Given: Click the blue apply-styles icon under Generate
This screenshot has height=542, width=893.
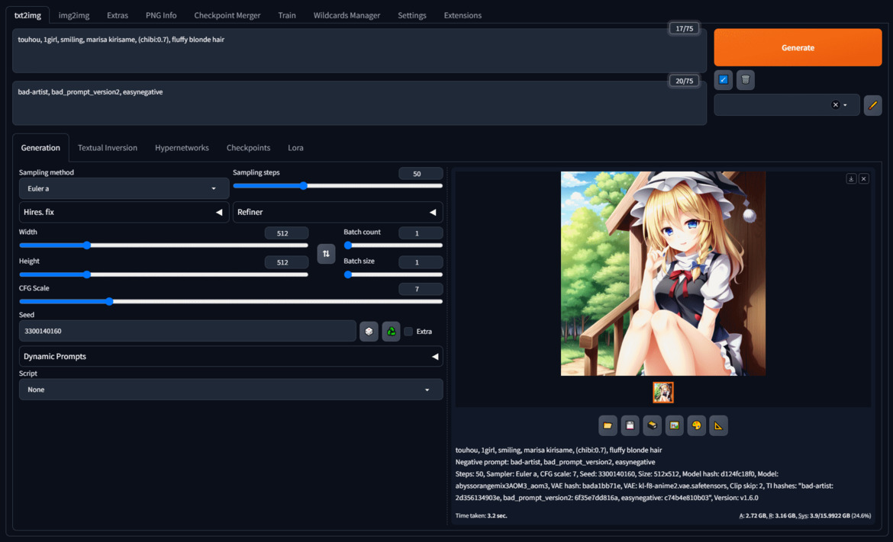Looking at the screenshot, I should click(x=724, y=79).
